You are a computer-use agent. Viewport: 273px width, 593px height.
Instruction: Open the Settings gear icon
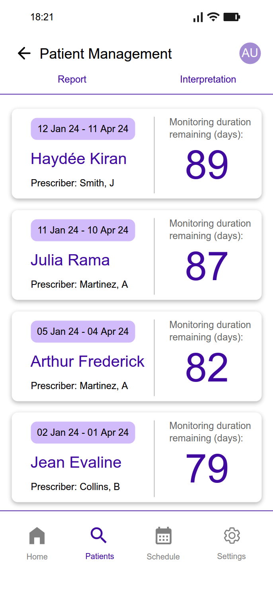[x=232, y=536]
